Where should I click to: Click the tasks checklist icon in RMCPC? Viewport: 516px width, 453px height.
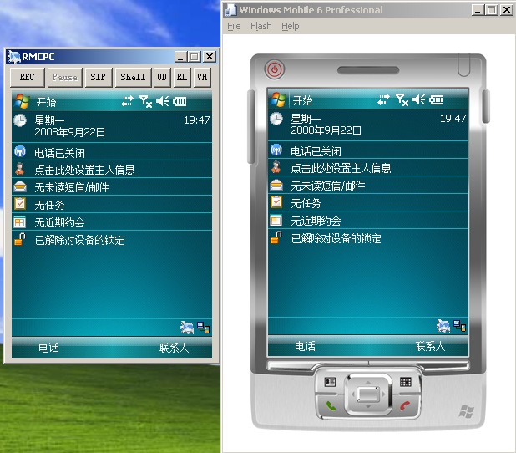pyautogui.click(x=20, y=204)
